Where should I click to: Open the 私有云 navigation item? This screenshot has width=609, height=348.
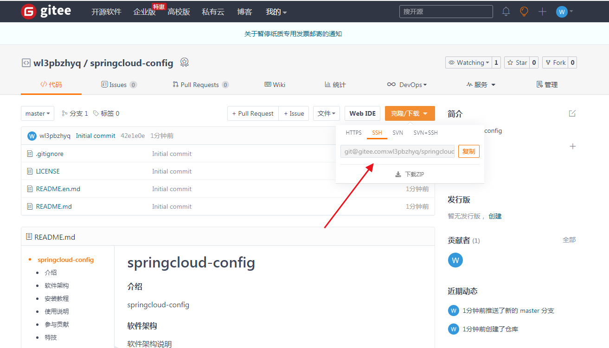pos(213,12)
